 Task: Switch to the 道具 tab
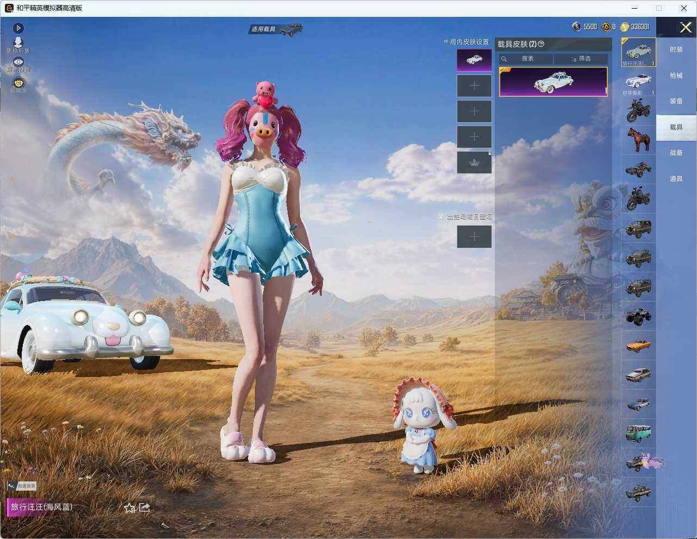[x=676, y=179]
